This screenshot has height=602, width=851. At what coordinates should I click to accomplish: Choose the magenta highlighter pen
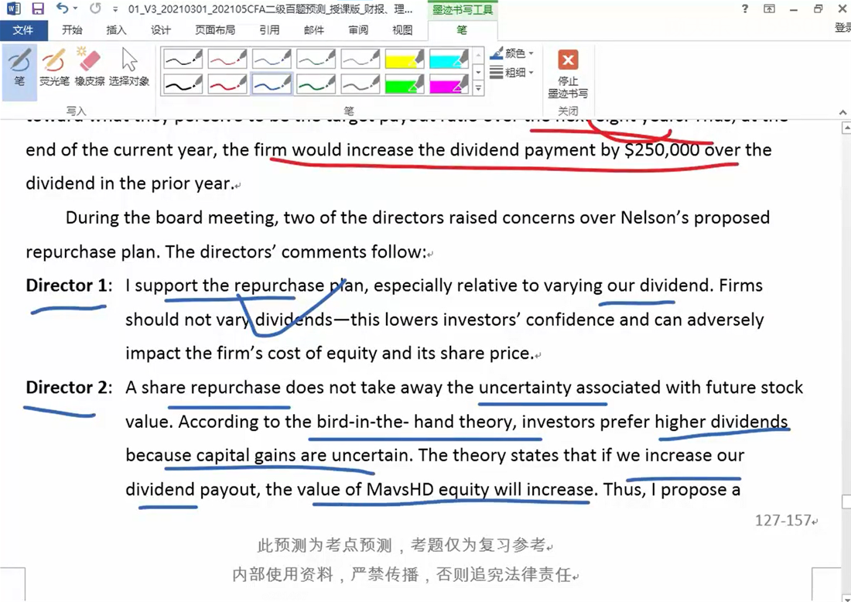click(x=449, y=84)
